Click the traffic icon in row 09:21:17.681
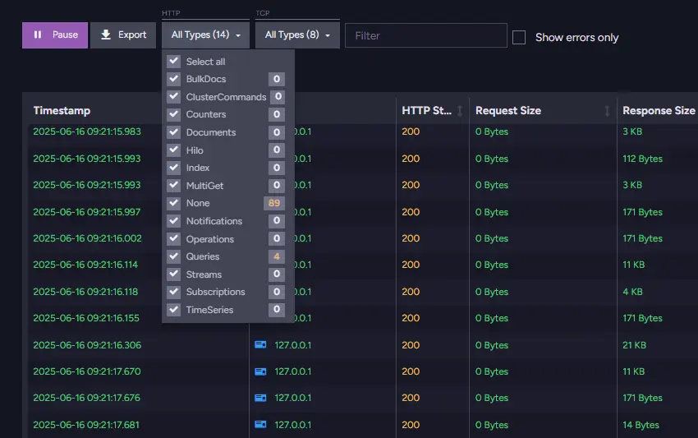Viewport: 698px width, 438px height. coord(260,425)
